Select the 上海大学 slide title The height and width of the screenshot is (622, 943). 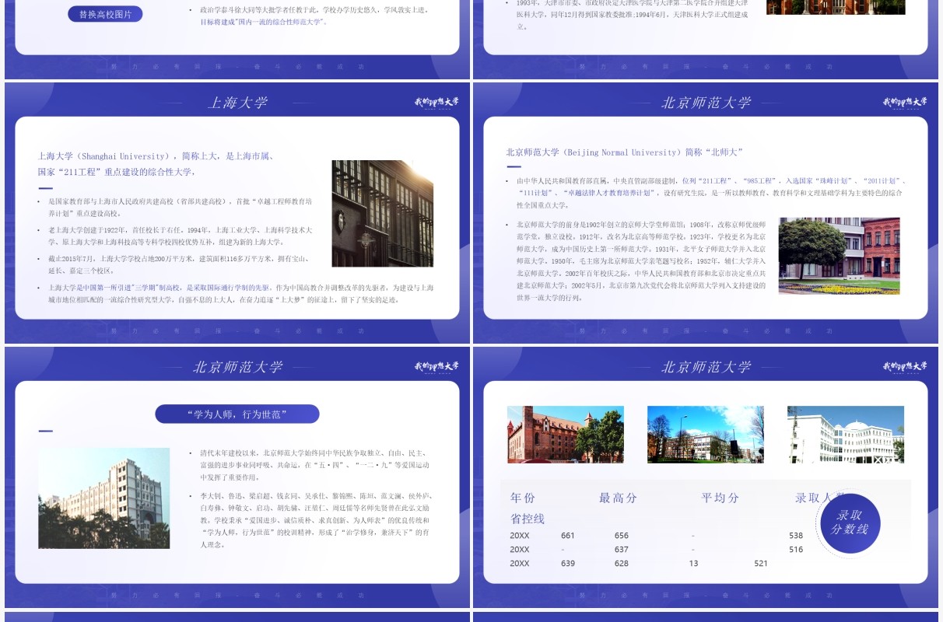tap(237, 103)
